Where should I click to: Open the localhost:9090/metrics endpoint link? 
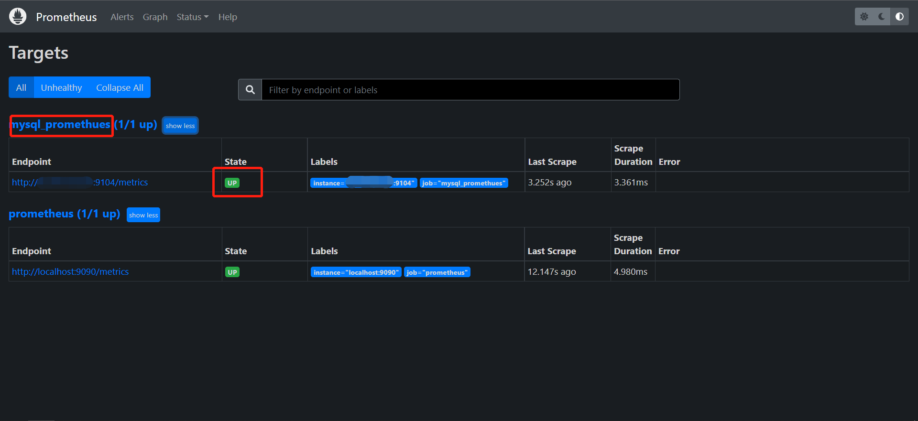pyautogui.click(x=70, y=271)
